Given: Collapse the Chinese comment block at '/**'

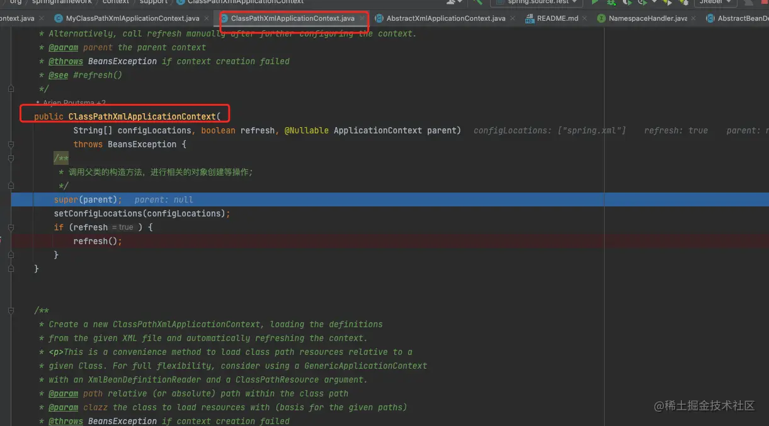Looking at the screenshot, I should tap(11, 158).
